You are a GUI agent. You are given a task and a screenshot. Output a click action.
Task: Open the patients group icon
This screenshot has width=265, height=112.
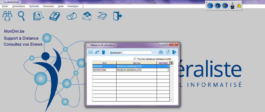7,16
